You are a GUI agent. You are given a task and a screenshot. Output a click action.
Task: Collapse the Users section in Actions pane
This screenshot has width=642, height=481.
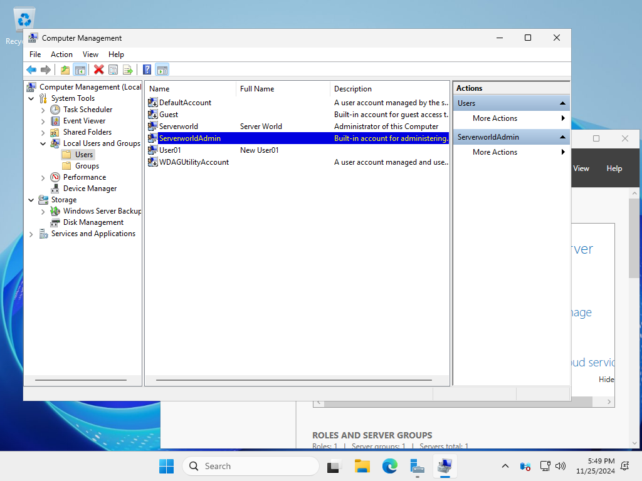coord(562,103)
